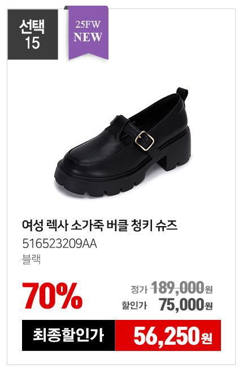Click the 블랙 color label
Viewport: 243px width, 373px height.
[x=32, y=259]
